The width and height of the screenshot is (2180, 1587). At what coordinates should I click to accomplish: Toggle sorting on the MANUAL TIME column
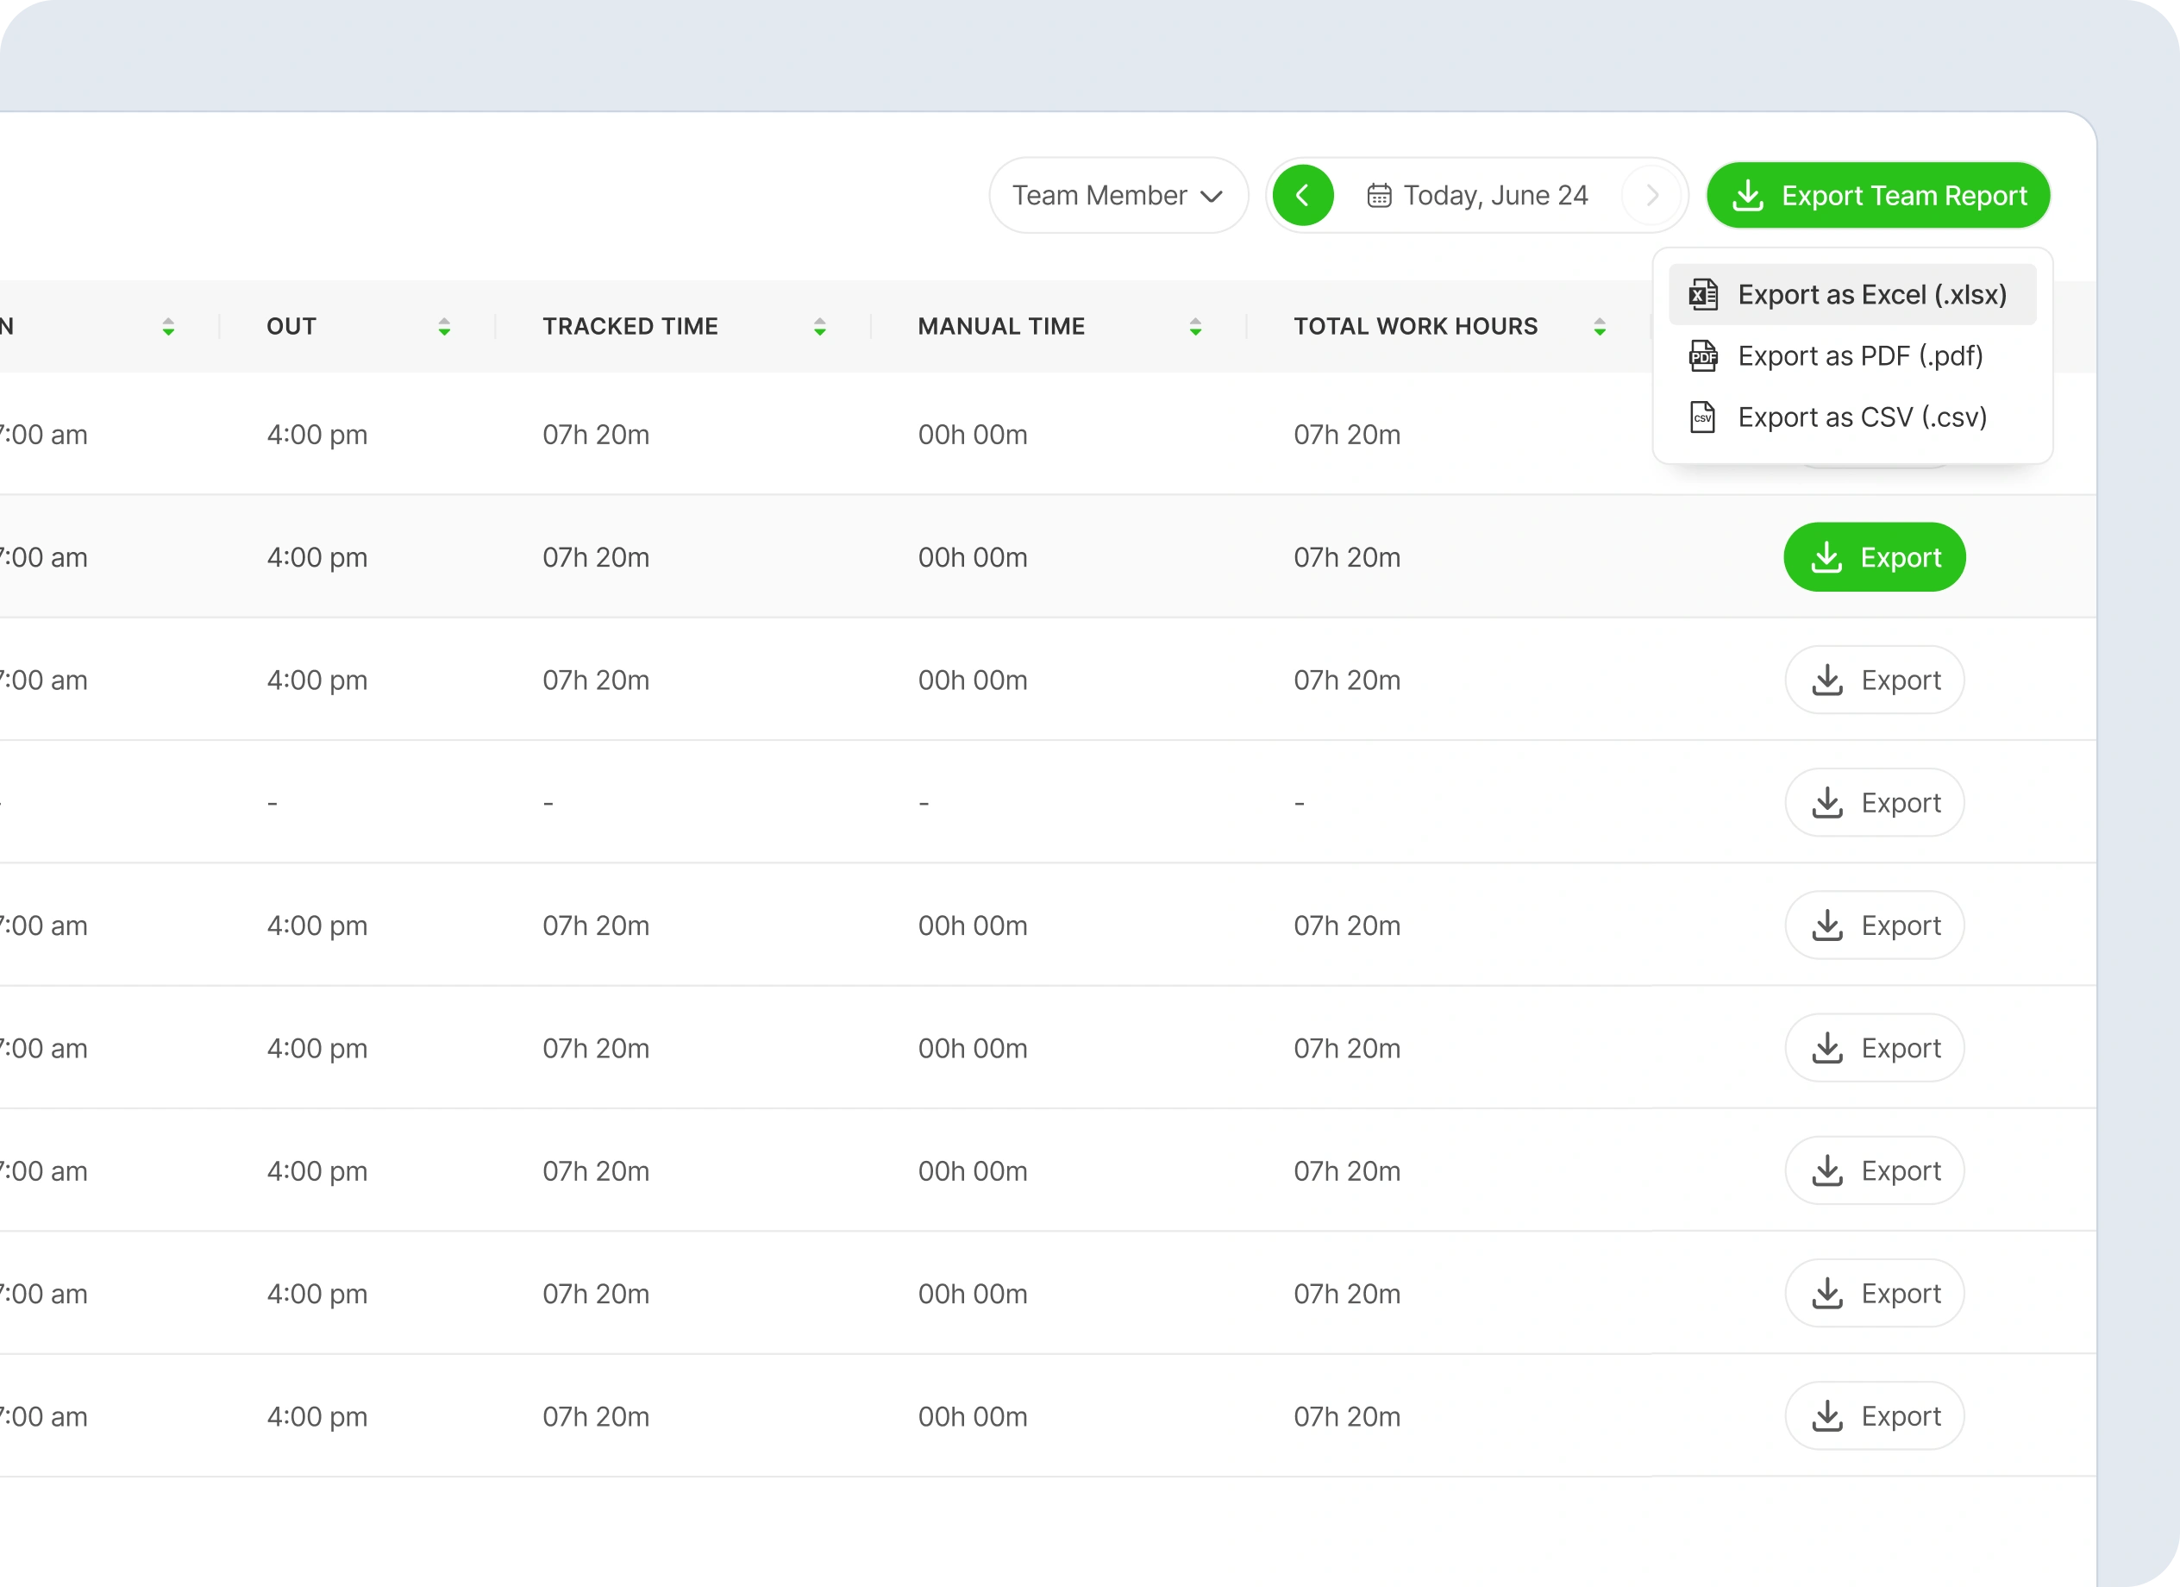[x=1194, y=326]
